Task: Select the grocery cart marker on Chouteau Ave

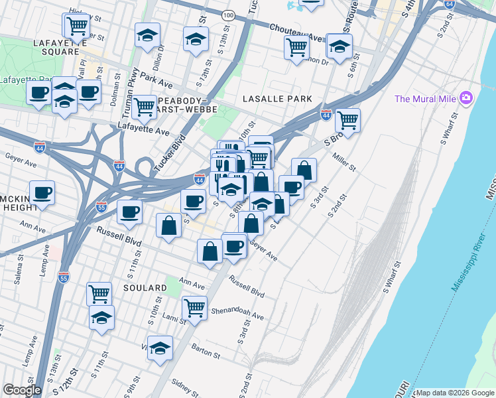Action: (296, 48)
